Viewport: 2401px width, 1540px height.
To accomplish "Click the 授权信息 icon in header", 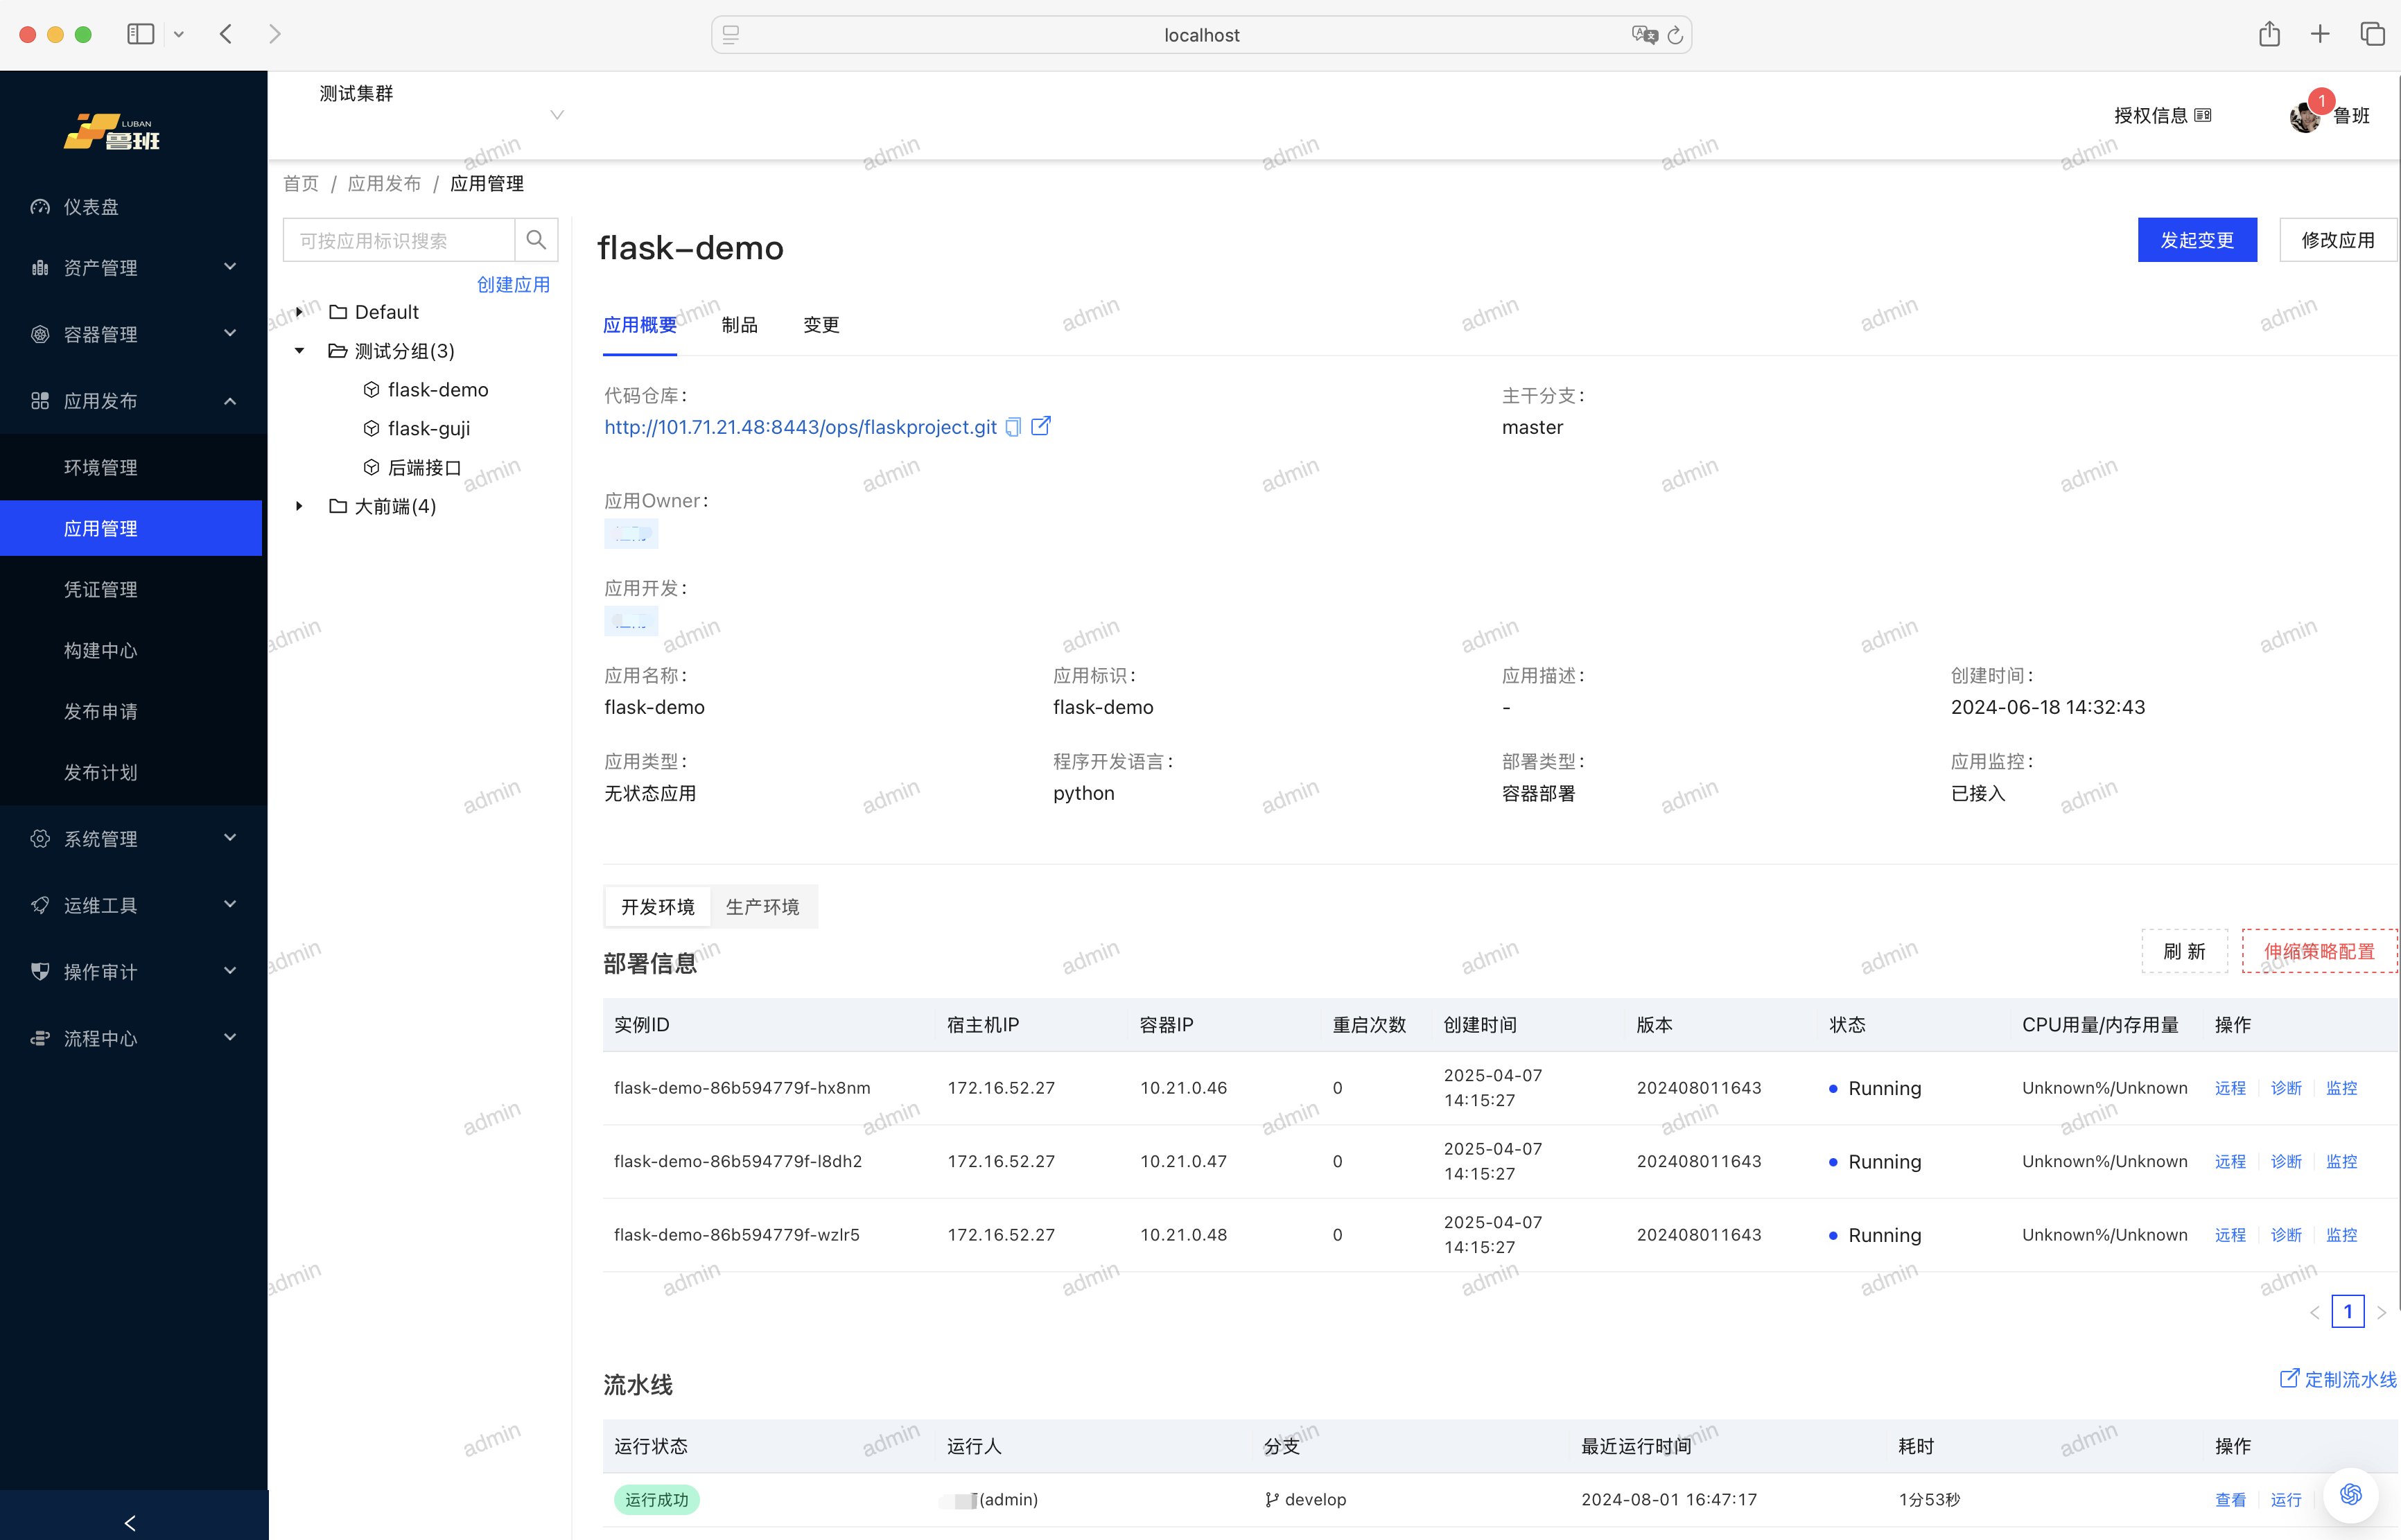I will (x=2203, y=116).
